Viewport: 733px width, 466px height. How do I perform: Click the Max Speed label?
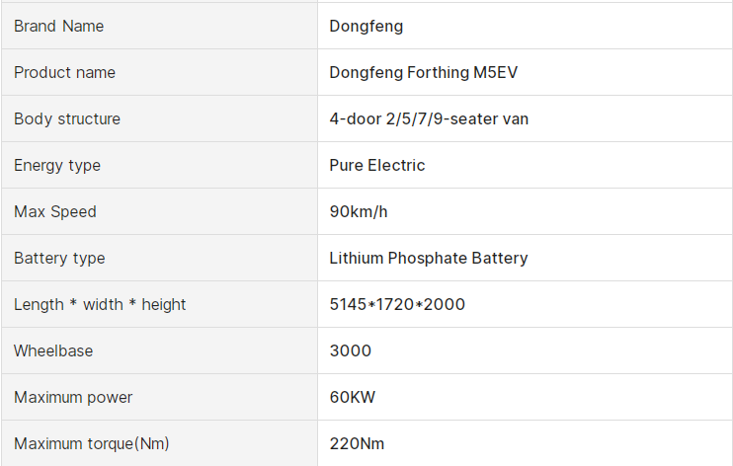(55, 211)
